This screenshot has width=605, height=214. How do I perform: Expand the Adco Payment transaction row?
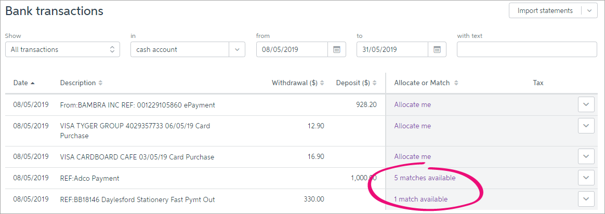[586, 178]
